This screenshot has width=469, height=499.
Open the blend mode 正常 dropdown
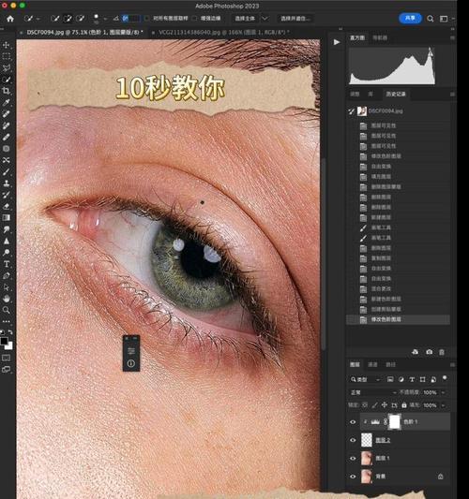click(373, 392)
